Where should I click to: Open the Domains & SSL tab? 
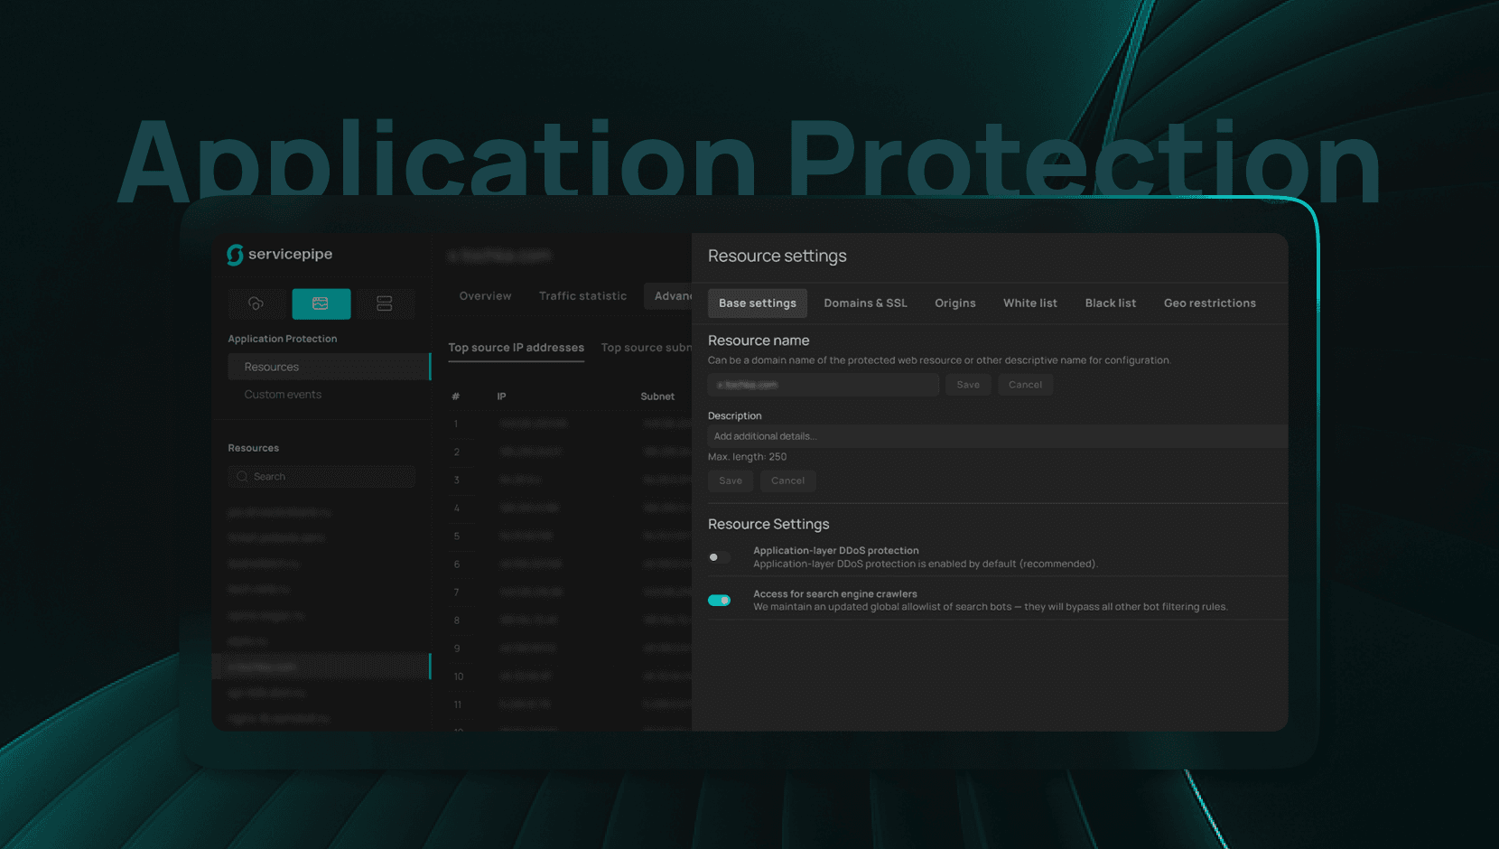point(865,303)
